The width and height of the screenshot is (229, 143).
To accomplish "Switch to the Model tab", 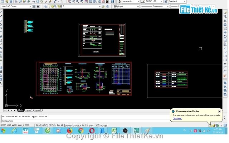I will (21, 110).
